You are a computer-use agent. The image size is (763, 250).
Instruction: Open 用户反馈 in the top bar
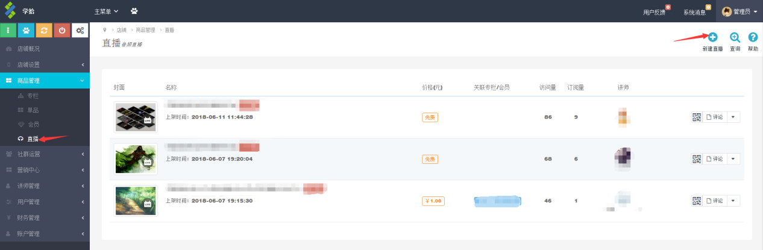click(655, 12)
